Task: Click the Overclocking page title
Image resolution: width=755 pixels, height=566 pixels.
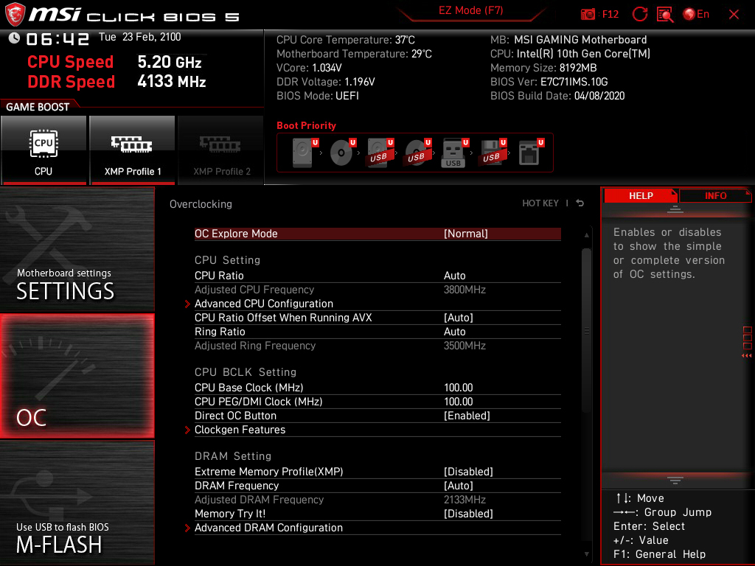Action: click(201, 204)
